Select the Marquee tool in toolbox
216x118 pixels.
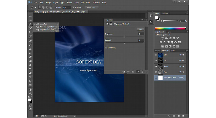30,20
